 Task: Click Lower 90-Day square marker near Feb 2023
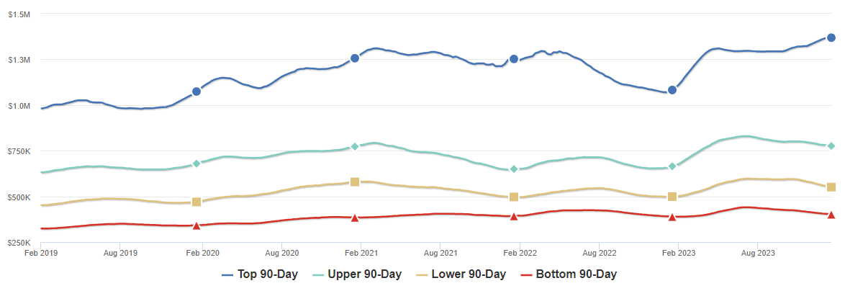coord(672,197)
